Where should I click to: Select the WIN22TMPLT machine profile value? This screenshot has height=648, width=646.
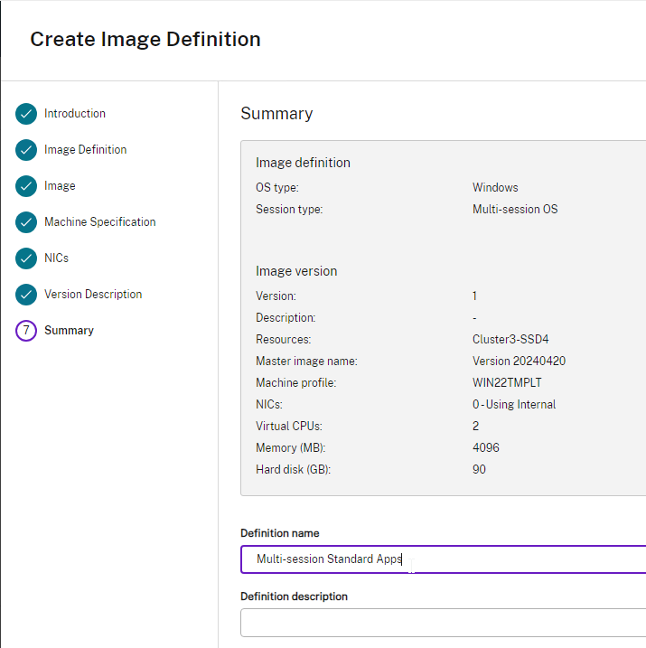(x=507, y=382)
